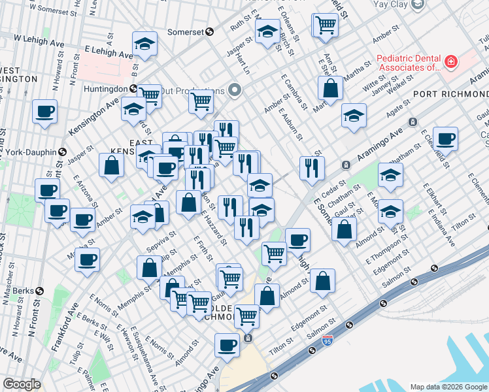Open the Pediatric Dental Associates medical marker
The width and height of the screenshot is (489, 392).
tap(450, 61)
